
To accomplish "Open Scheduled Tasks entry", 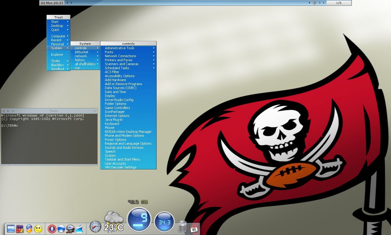I will [128, 68].
